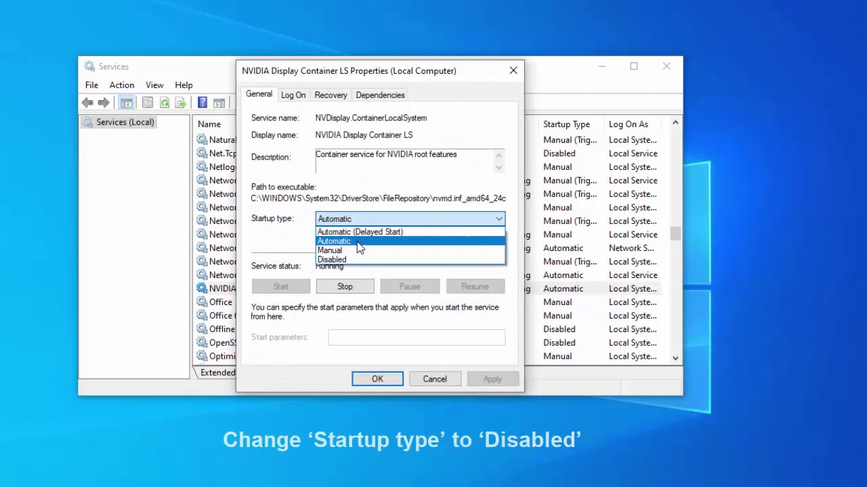867x487 pixels.
Task: Choose Disabled from the startup dropdown
Action: click(410, 260)
